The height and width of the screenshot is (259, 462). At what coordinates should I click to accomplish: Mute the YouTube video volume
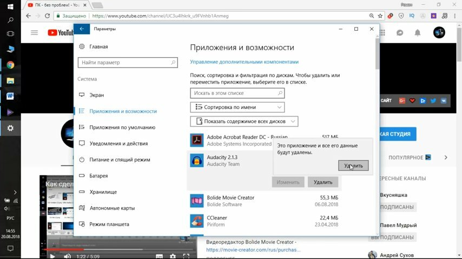(x=67, y=256)
